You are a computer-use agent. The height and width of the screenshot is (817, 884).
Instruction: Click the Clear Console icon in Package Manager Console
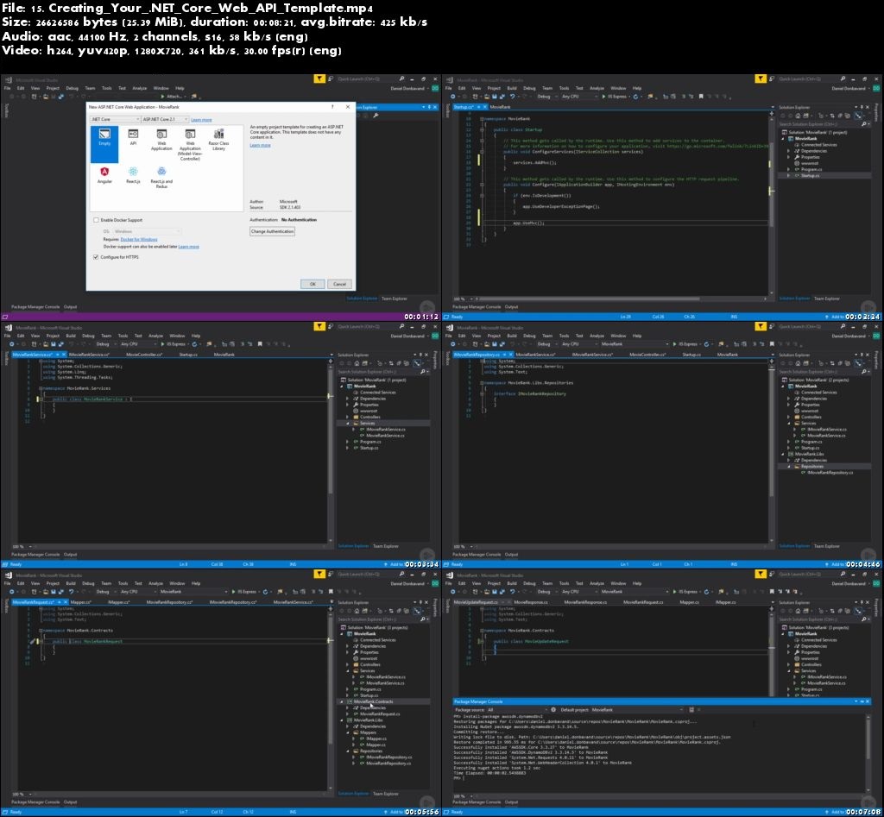point(691,710)
